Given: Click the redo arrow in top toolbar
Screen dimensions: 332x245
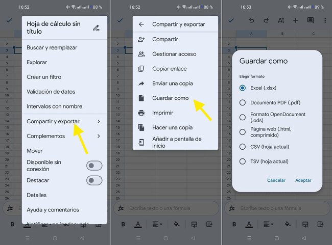Looking at the screenshot, I should pos(266,20).
